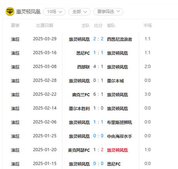The width and height of the screenshot is (178, 169).
Task: Click 麦克阿瑟FC home team name
Action: [79, 150]
